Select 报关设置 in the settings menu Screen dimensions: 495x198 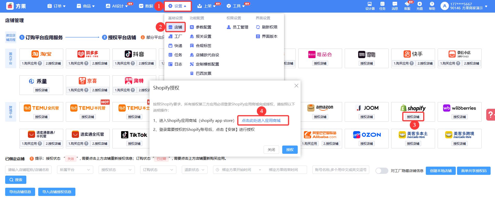point(201,36)
